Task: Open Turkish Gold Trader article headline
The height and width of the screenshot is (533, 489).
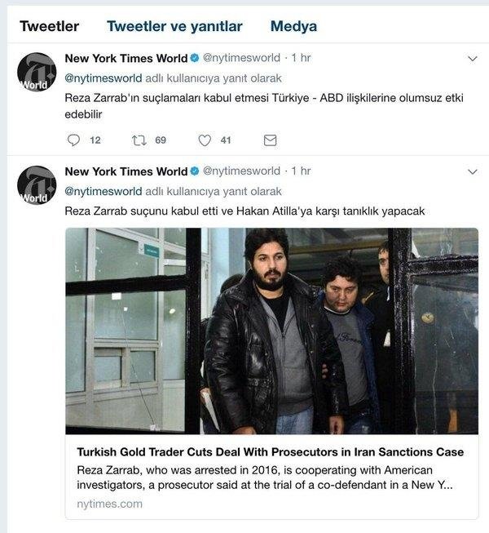Action: (270, 452)
